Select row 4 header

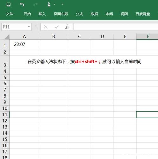5,71
